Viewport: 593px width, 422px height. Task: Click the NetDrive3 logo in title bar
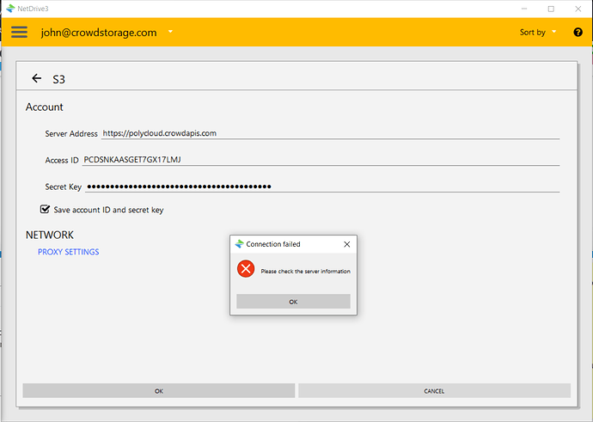(x=10, y=9)
